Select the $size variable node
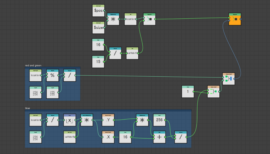Viewport: 270px width, 154px height. pyautogui.click(x=98, y=28)
